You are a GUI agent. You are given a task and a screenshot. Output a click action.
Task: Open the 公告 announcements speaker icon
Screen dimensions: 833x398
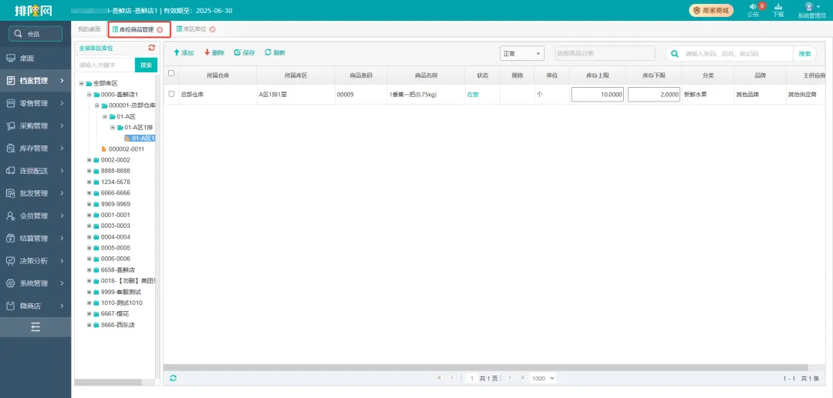pyautogui.click(x=753, y=7)
